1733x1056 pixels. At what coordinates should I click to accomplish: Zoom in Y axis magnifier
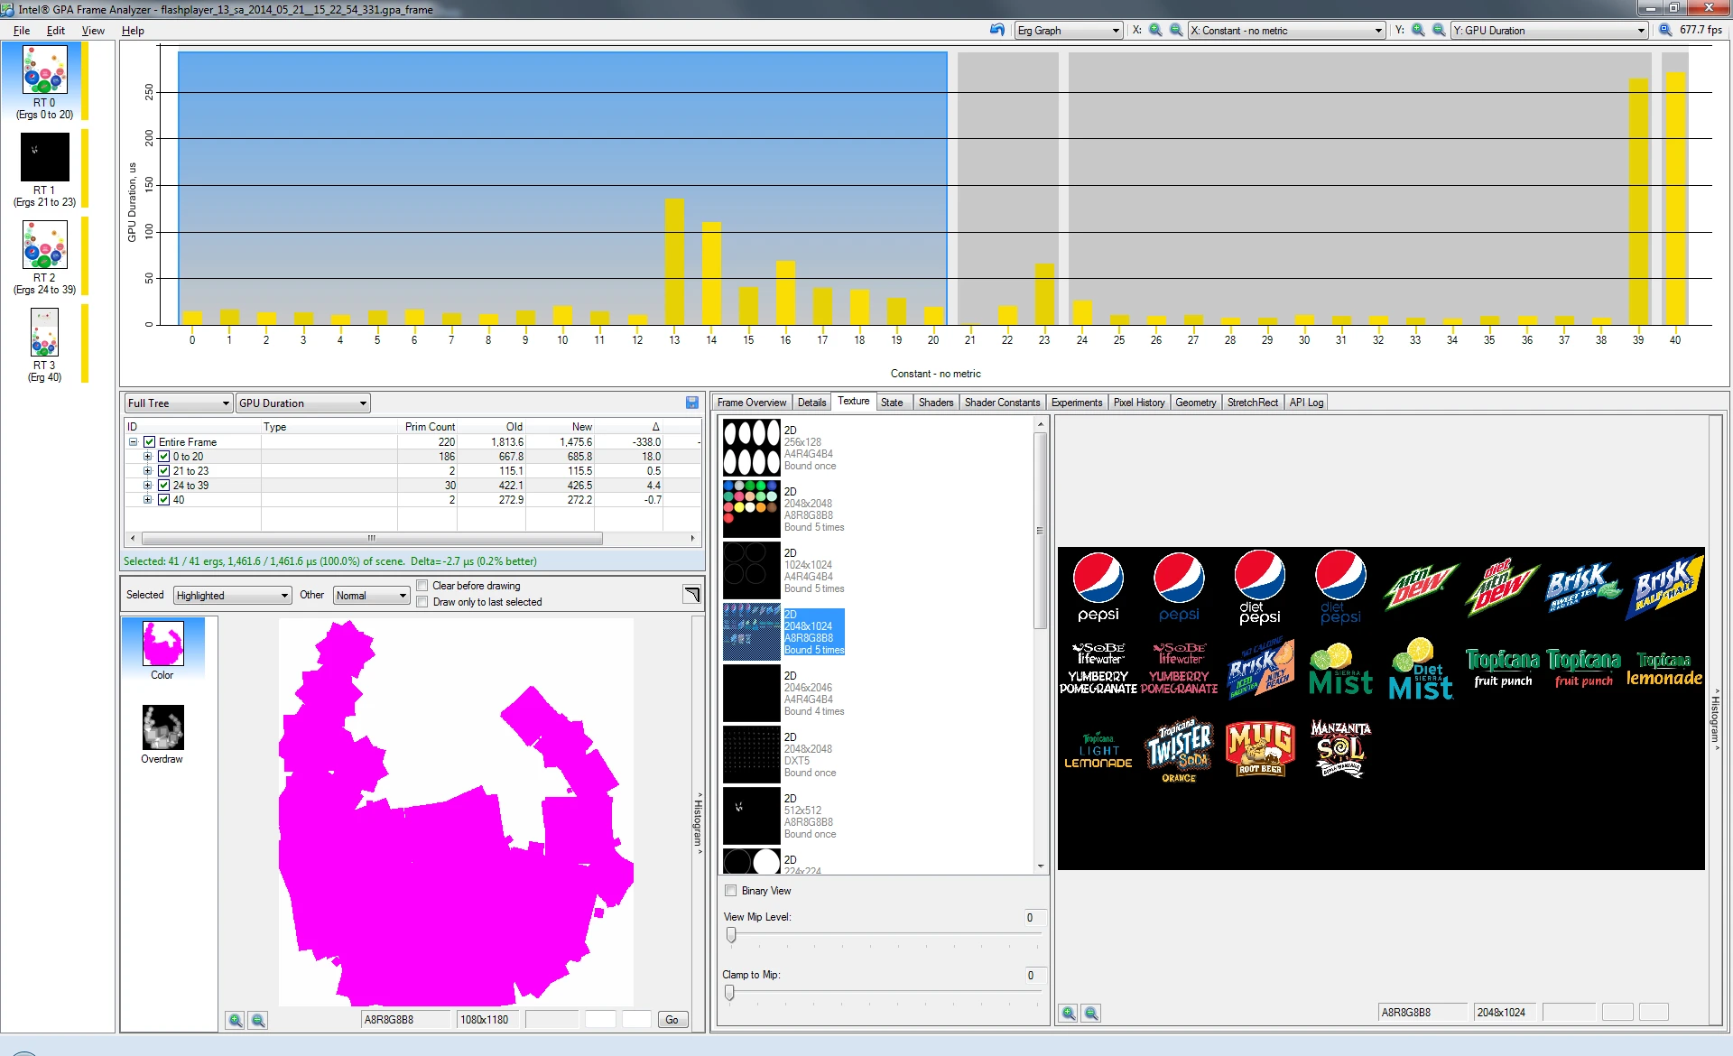point(1418,30)
